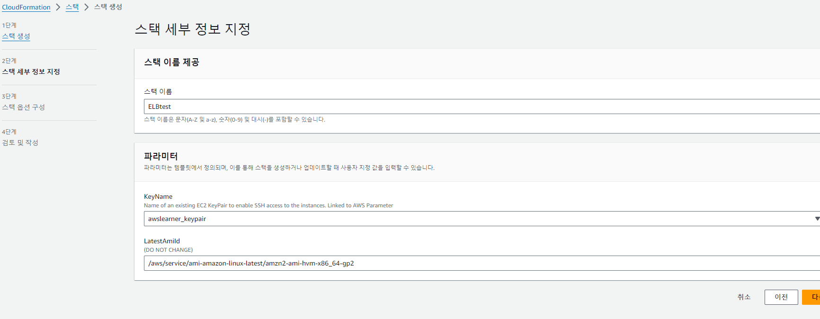Open the CloudFormation breadcrumb link
Viewport: 820px width, 319px height.
[26, 7]
